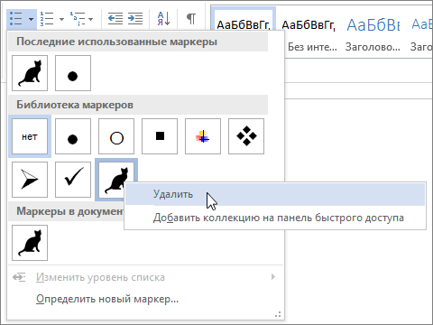Expand arrow next to 'Изменить уровень списка'
Screen dimensions: 433x325
coord(273,277)
